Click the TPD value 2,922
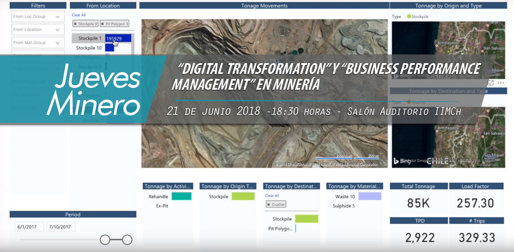Image resolution: width=514 pixels, height=252 pixels. pyautogui.click(x=420, y=238)
